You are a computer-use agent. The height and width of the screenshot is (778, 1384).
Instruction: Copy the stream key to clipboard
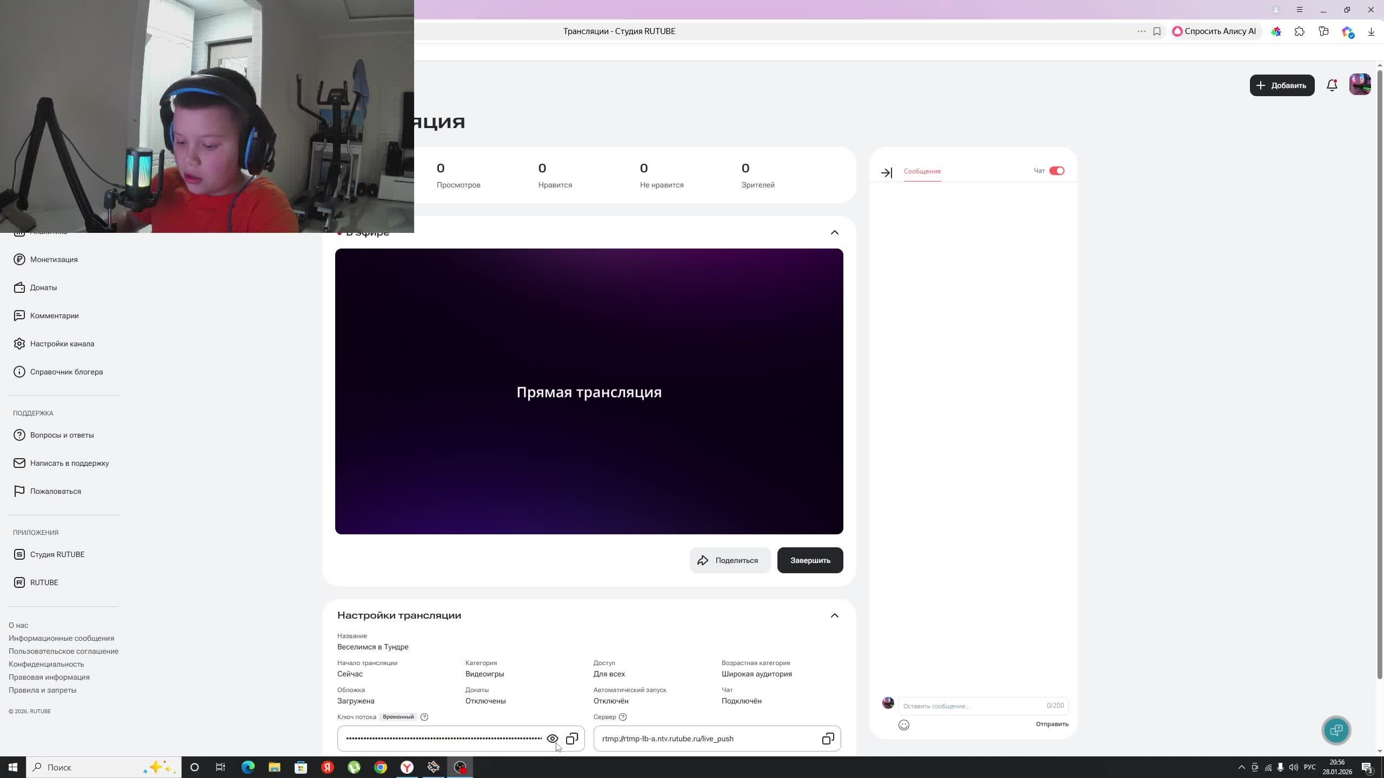(572, 739)
